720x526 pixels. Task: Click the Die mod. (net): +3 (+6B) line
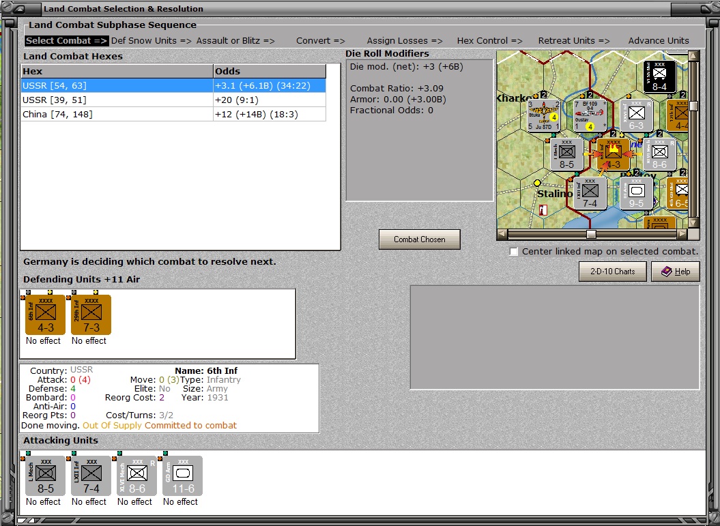tap(406, 67)
